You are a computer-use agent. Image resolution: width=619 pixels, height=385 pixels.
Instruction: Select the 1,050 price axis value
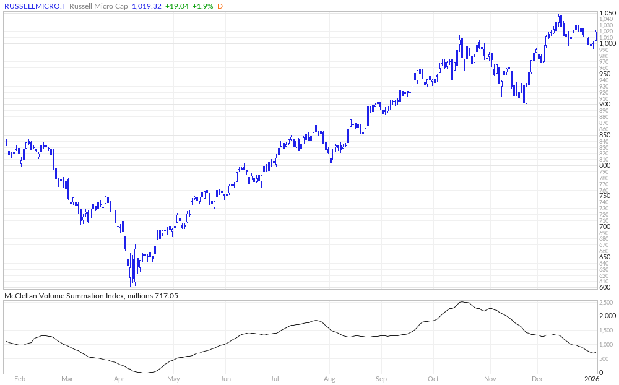point(608,12)
